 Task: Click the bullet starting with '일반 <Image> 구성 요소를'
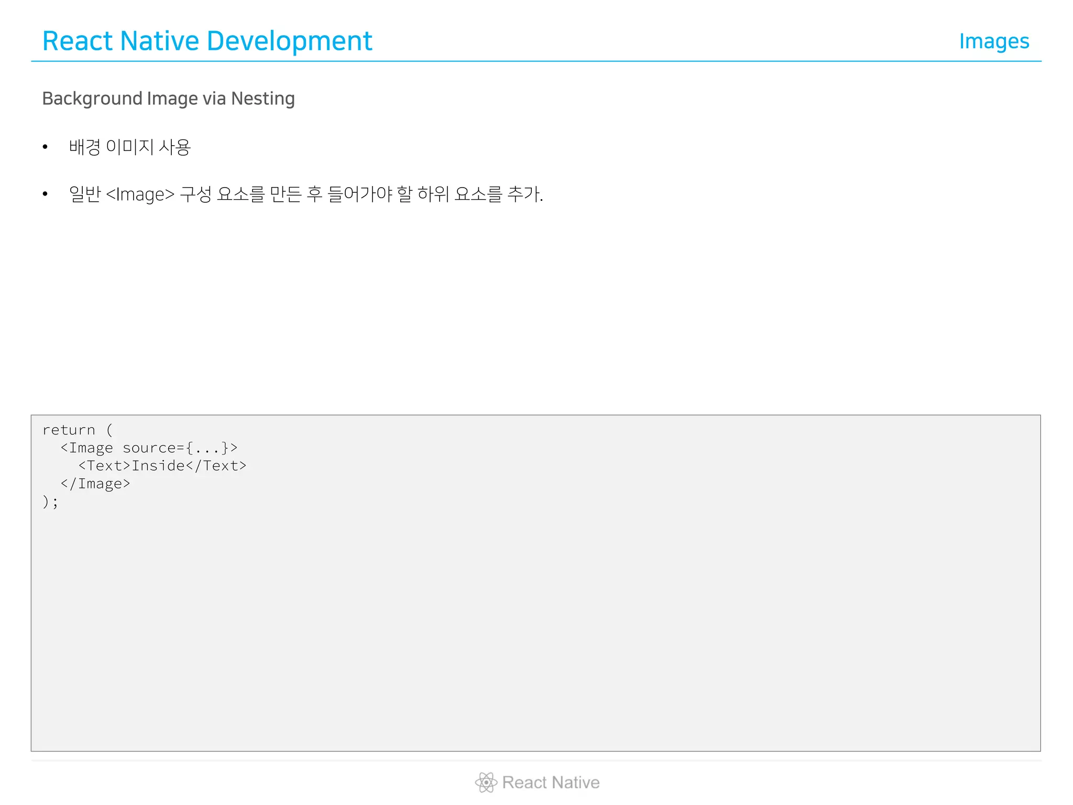click(306, 194)
